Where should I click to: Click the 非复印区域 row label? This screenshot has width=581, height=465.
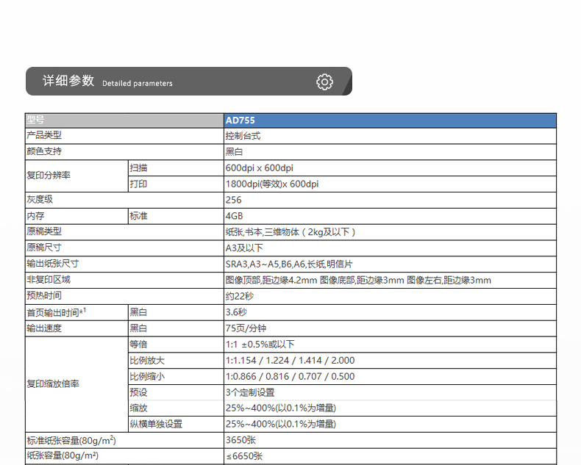pos(49,280)
